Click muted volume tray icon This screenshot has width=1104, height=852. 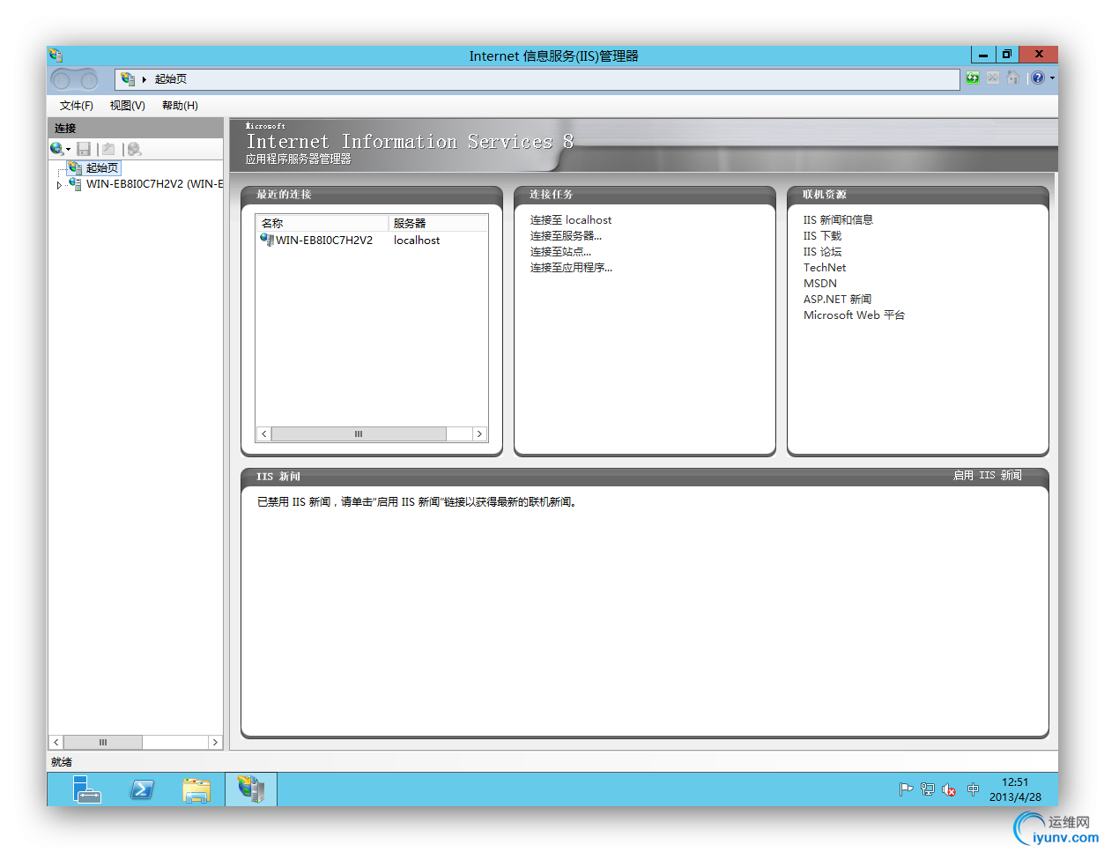pos(949,789)
